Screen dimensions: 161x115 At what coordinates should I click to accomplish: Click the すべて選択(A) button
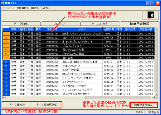(17, 105)
